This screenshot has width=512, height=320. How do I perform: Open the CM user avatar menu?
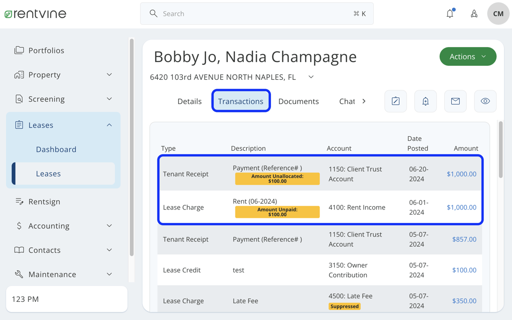[x=498, y=14]
